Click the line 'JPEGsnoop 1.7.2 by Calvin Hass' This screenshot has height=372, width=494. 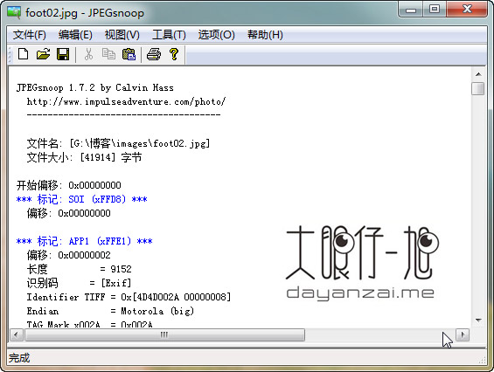[x=94, y=87]
